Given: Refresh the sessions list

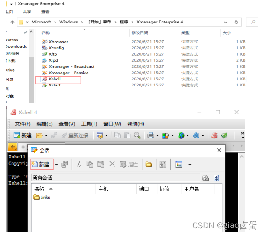Looking at the screenshot, I should [216, 178].
